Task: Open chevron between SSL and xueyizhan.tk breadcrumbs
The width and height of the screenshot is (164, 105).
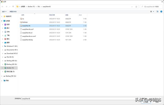Action: [x=41, y=6]
